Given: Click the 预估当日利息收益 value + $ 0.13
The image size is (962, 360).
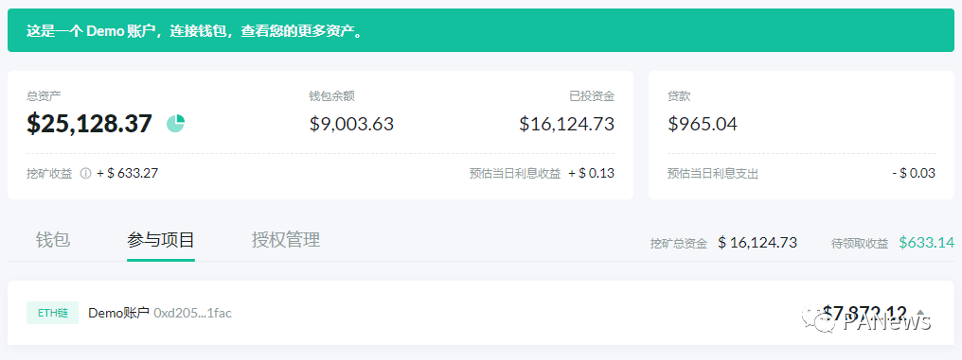Looking at the screenshot, I should pyautogui.click(x=592, y=173).
